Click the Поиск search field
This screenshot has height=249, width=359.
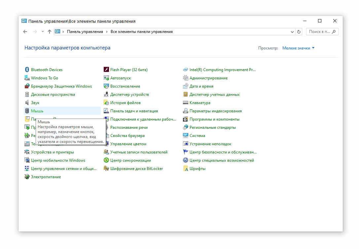(x=322, y=32)
